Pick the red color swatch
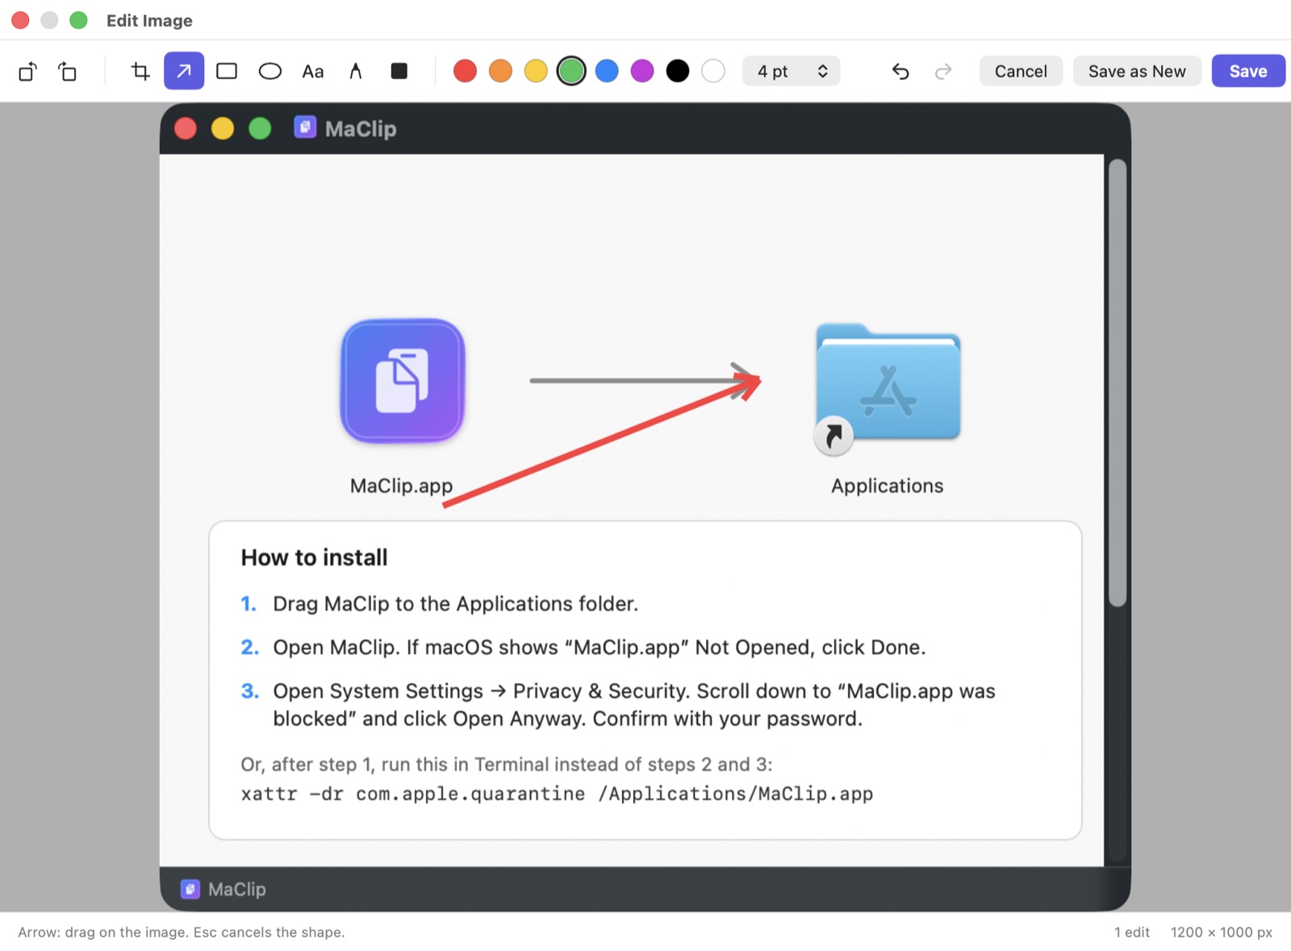 click(x=465, y=71)
